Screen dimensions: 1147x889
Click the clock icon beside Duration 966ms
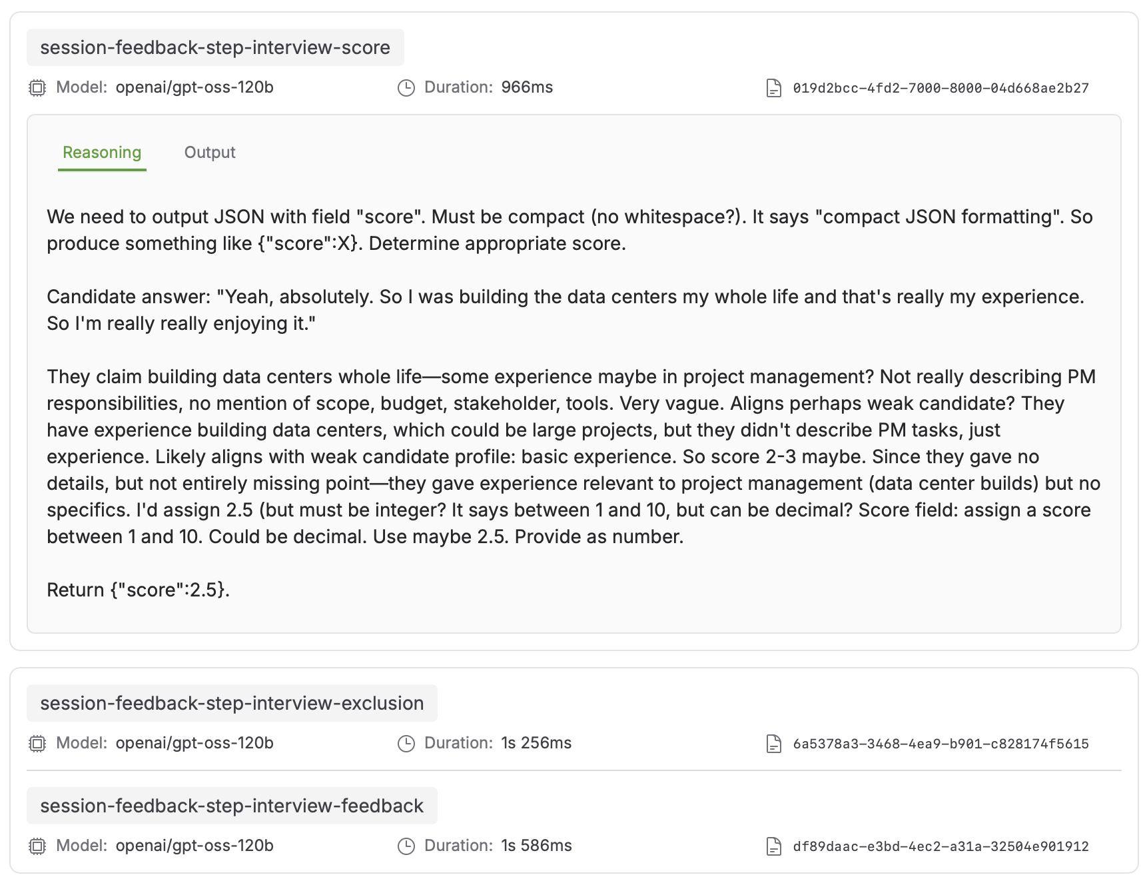coord(406,88)
